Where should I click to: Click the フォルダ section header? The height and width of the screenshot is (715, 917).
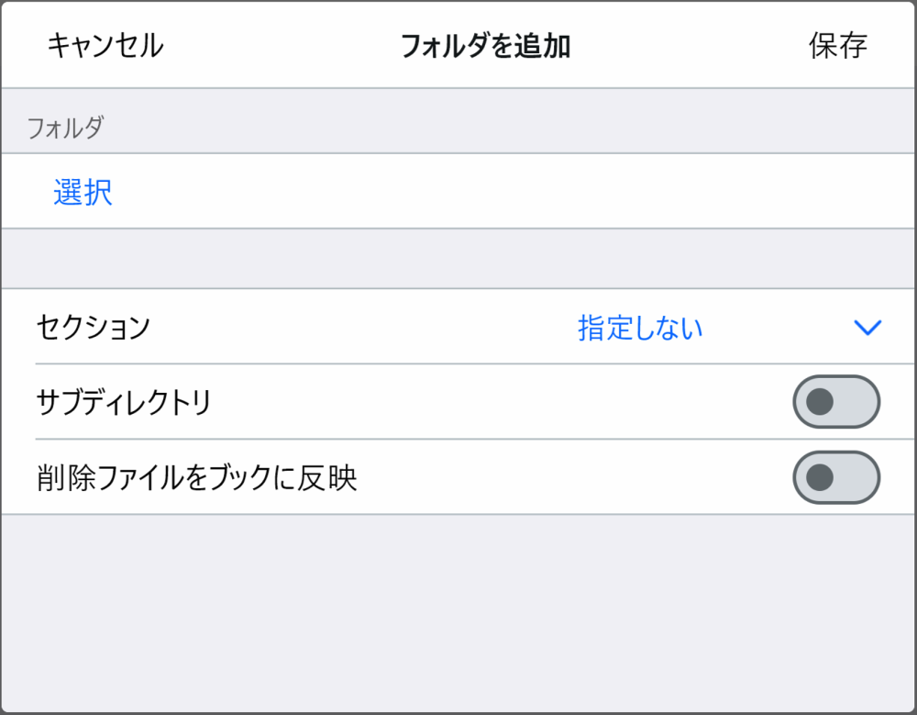point(65,128)
